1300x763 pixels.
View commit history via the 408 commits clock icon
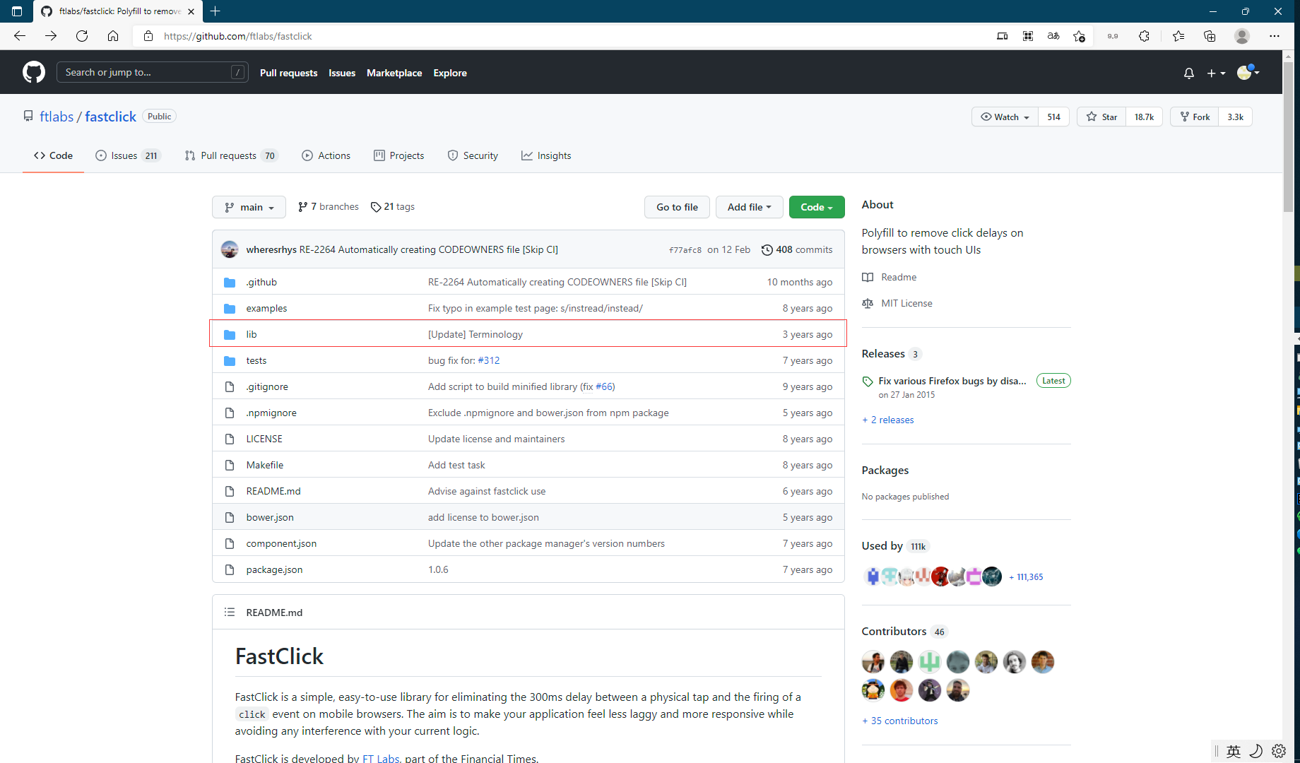pos(767,249)
